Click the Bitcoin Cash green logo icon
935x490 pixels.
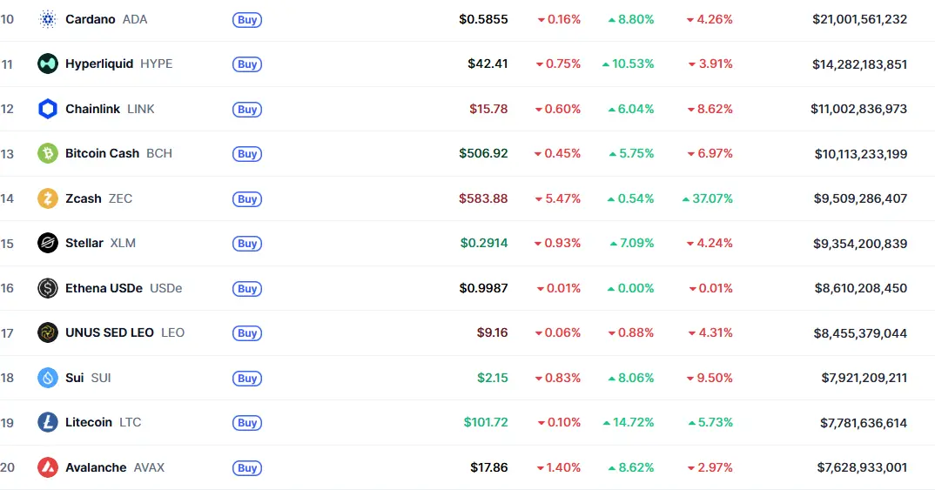click(x=48, y=153)
